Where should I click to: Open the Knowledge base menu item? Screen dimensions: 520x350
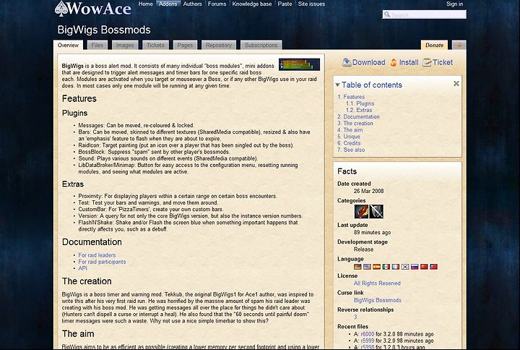click(252, 4)
